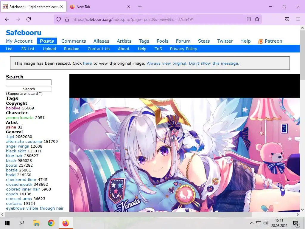The image size is (305, 229).
Task: Click the browser Back arrow
Action: click(x=7, y=19)
